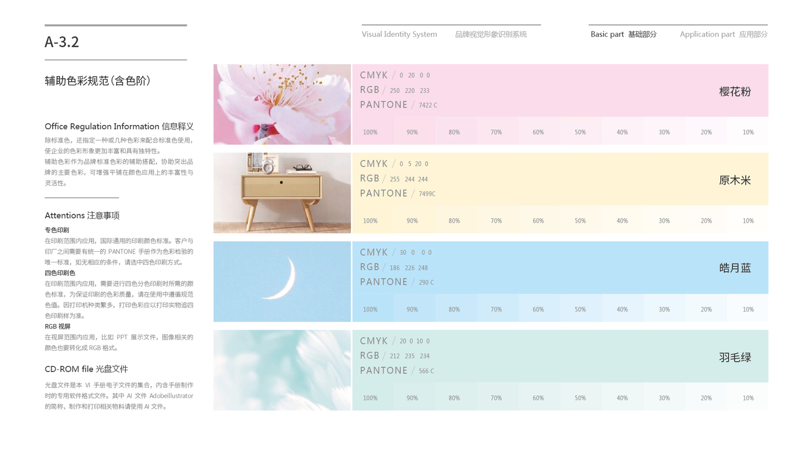
Task: Pick the 70% tint of 皓月蓝 blue
Action: pyautogui.click(x=498, y=308)
